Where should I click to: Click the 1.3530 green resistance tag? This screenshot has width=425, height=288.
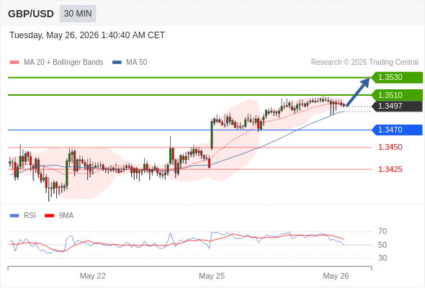point(397,78)
